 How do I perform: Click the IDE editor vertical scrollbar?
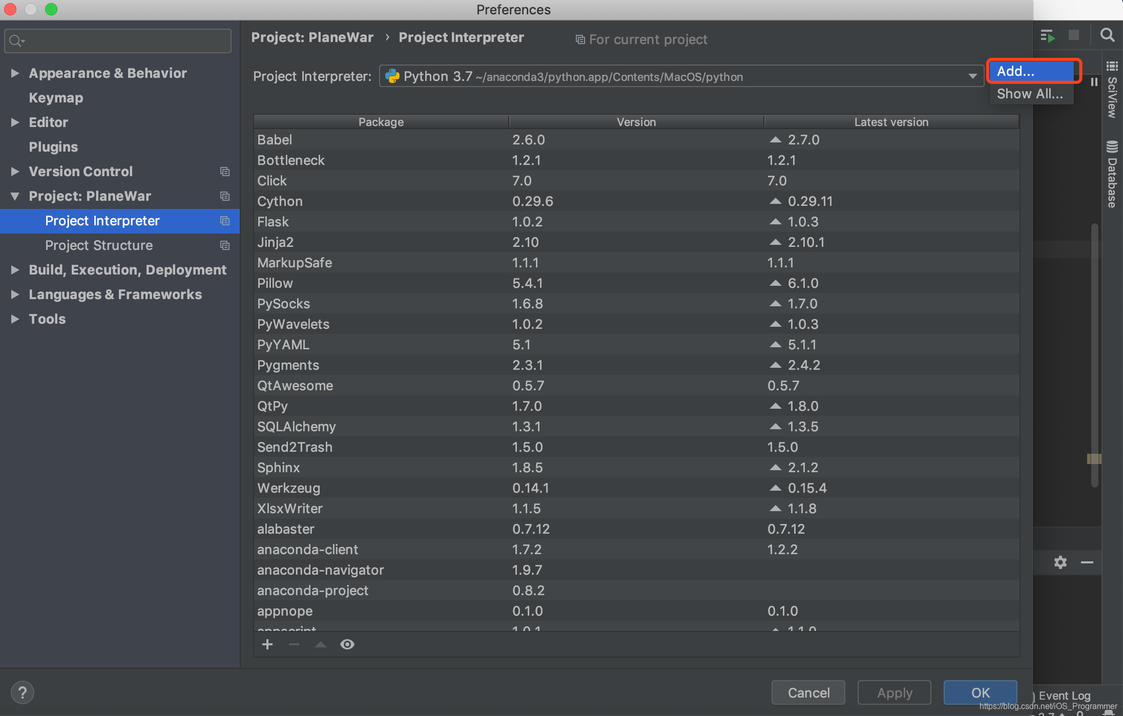tap(1094, 355)
